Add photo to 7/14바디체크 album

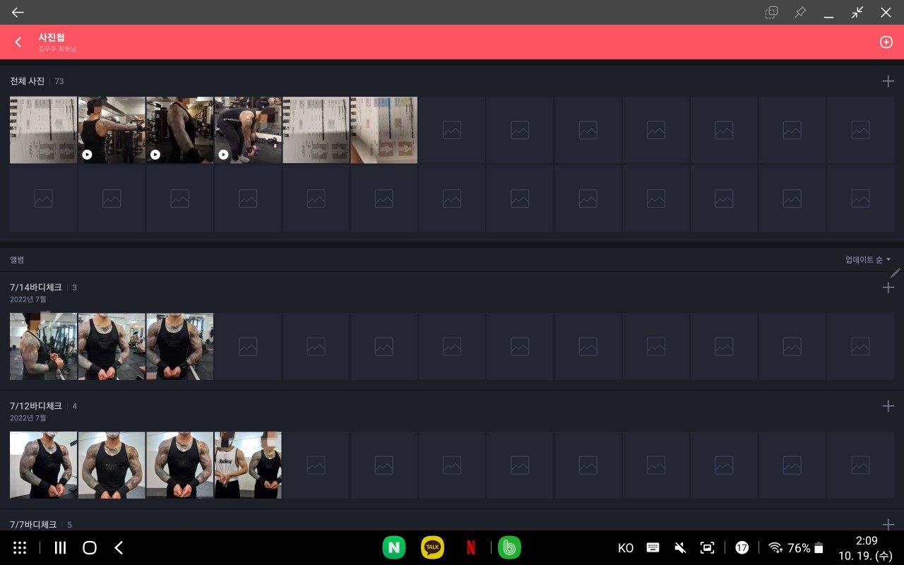click(x=888, y=287)
